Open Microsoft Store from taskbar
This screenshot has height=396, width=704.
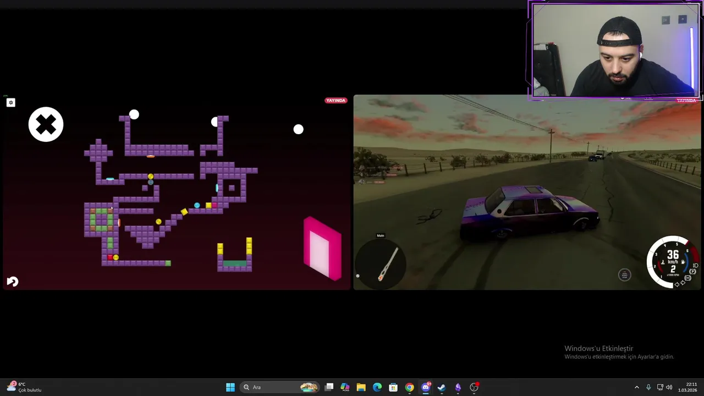coord(393,387)
